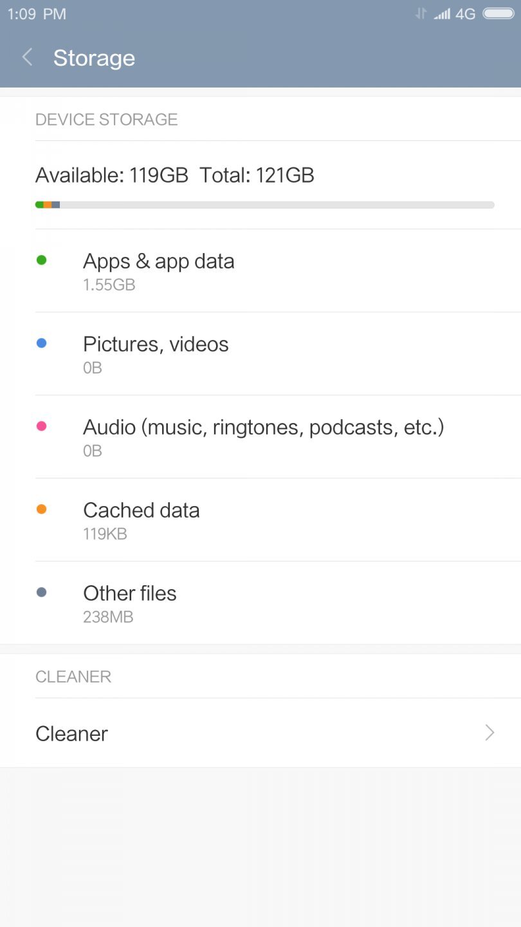Tap the data transfer arrows icon
The image size is (521, 927).
pos(421,14)
